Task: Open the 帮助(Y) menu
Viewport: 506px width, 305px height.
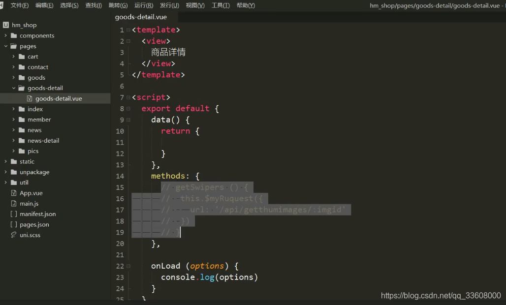Action: tap(246, 5)
